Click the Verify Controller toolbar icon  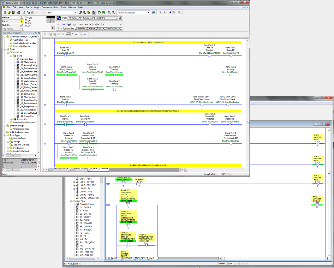104,13
